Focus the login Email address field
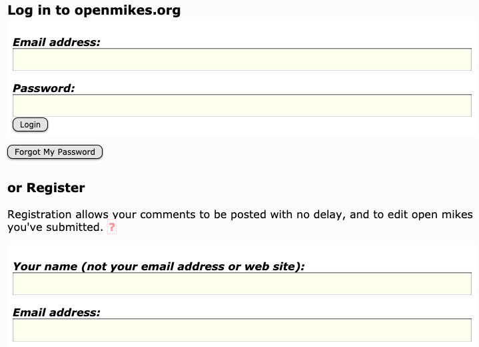479x347 pixels. point(242,59)
